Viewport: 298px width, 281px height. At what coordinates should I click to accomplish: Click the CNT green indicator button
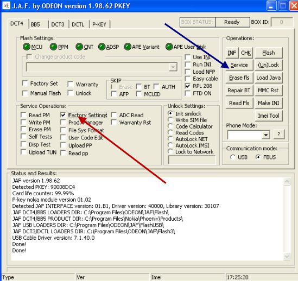(79, 47)
